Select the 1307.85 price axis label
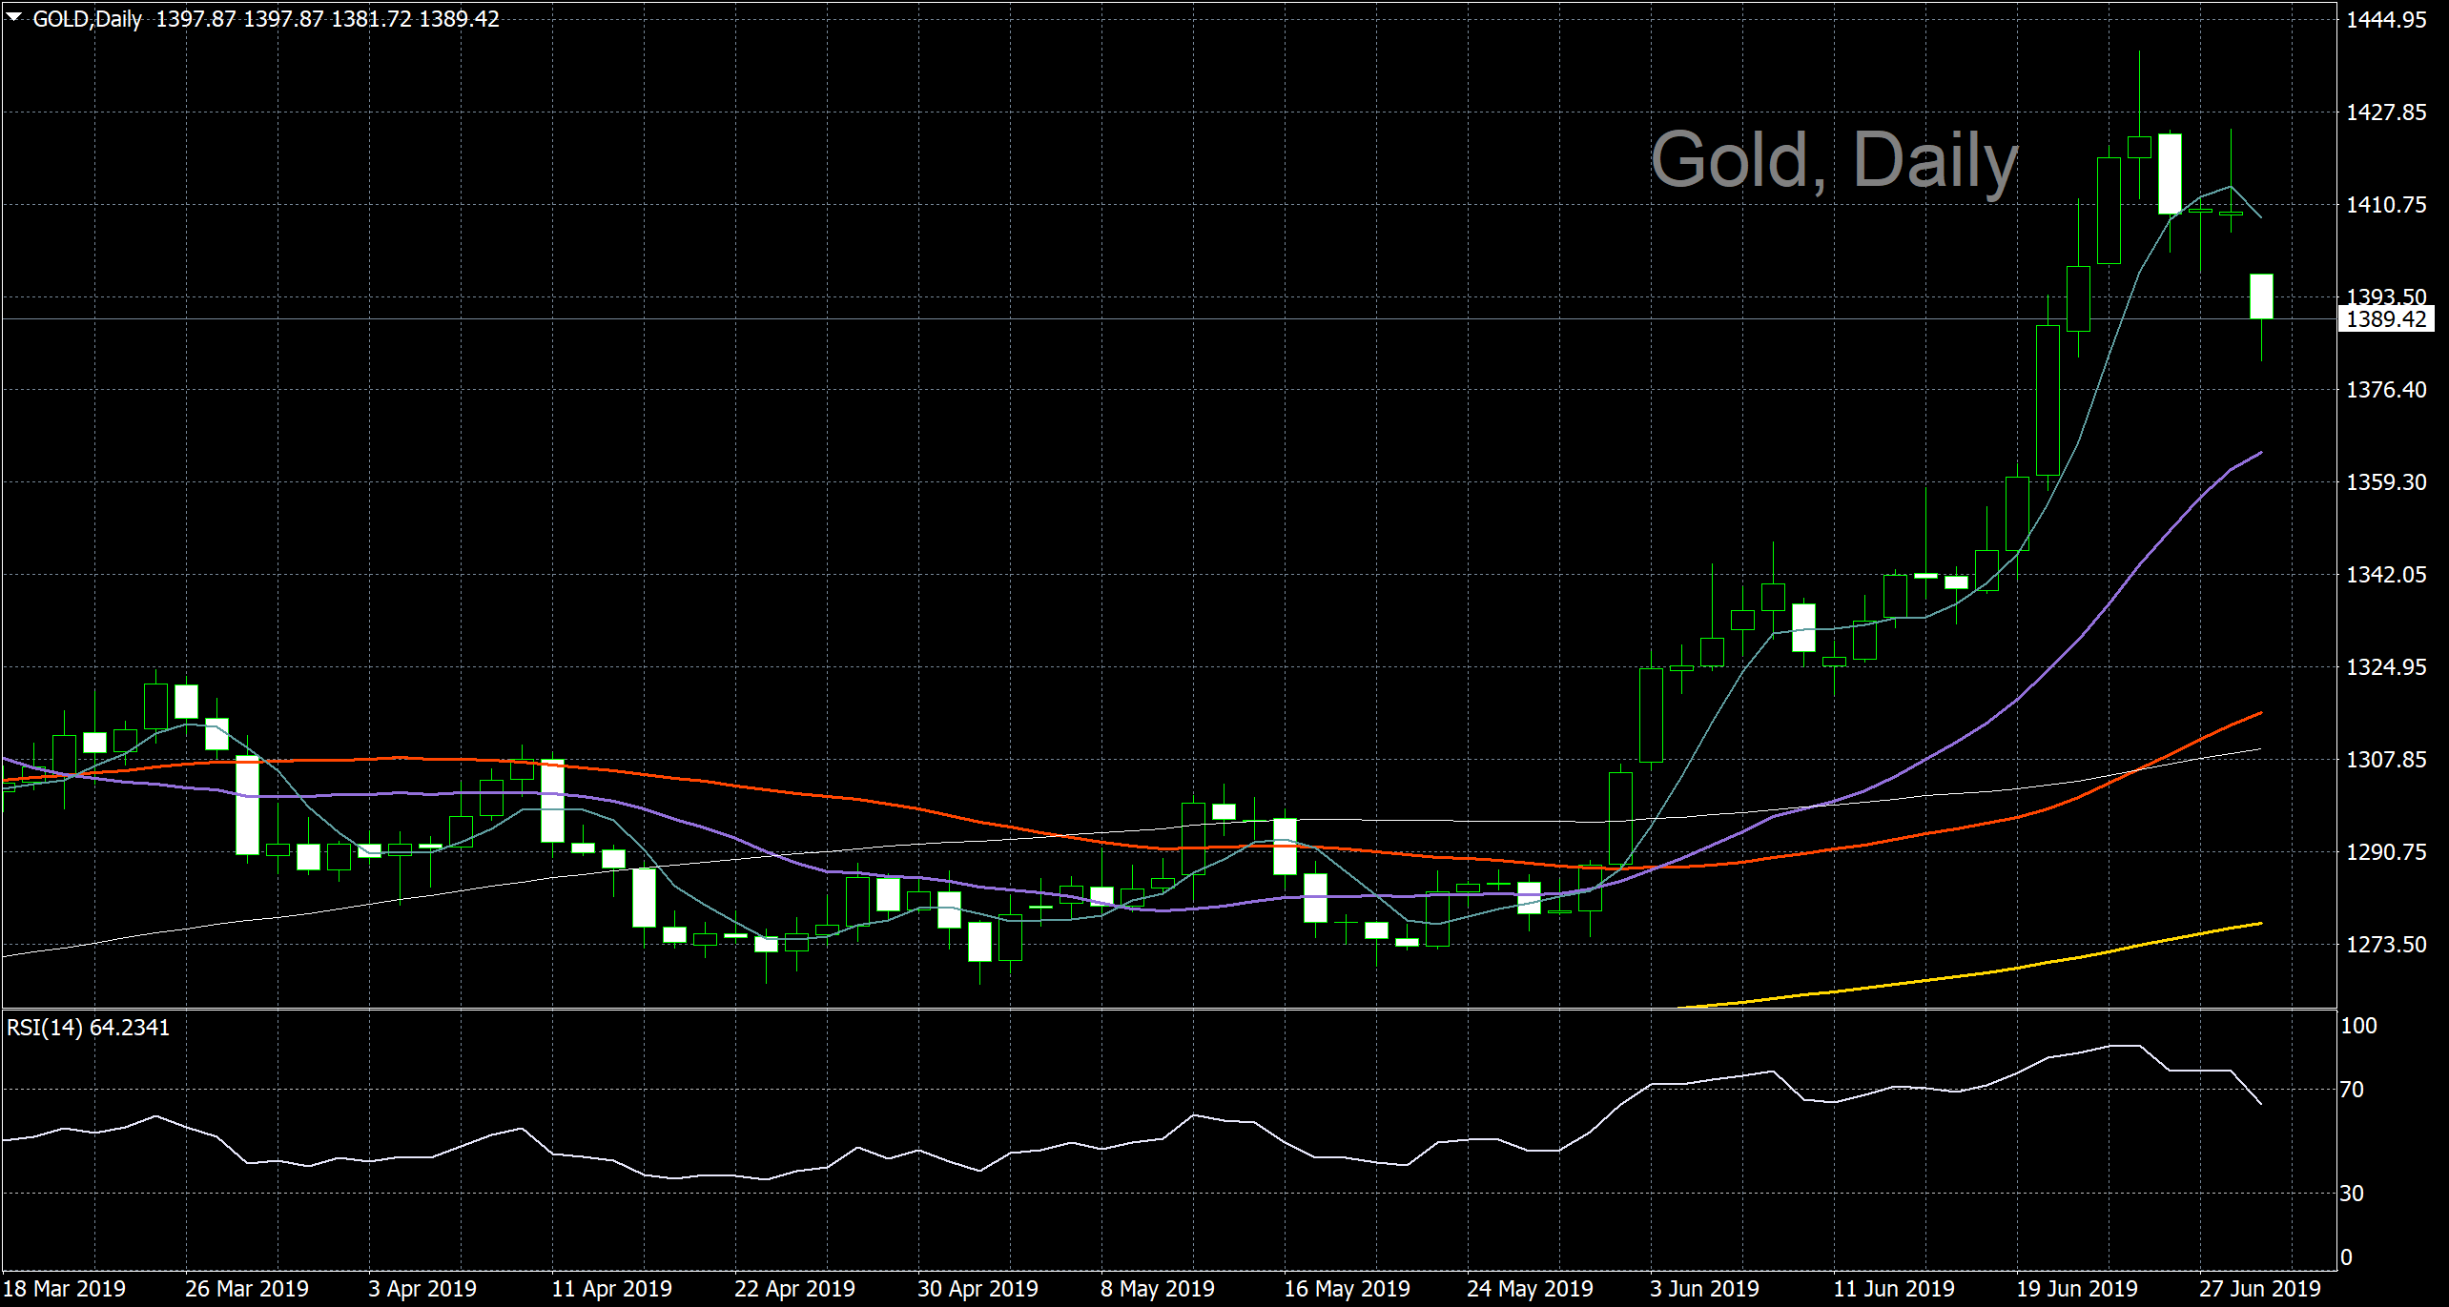The height and width of the screenshot is (1307, 2449). coord(2386,760)
